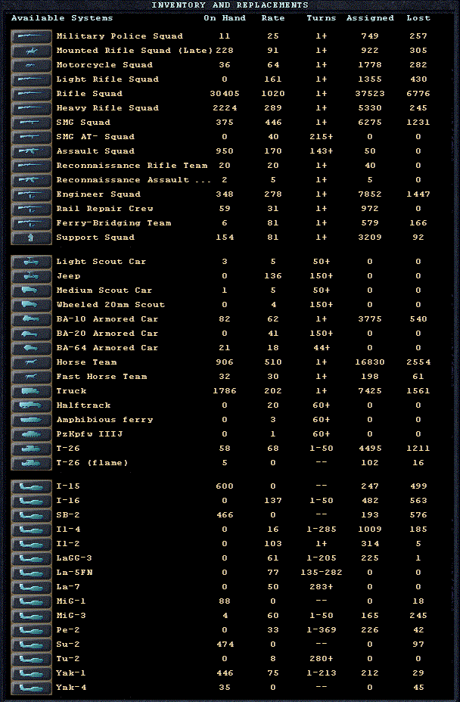Screen dimensions: 460x702
Task: Select the Fast Horse Team label
Action: coord(101,377)
